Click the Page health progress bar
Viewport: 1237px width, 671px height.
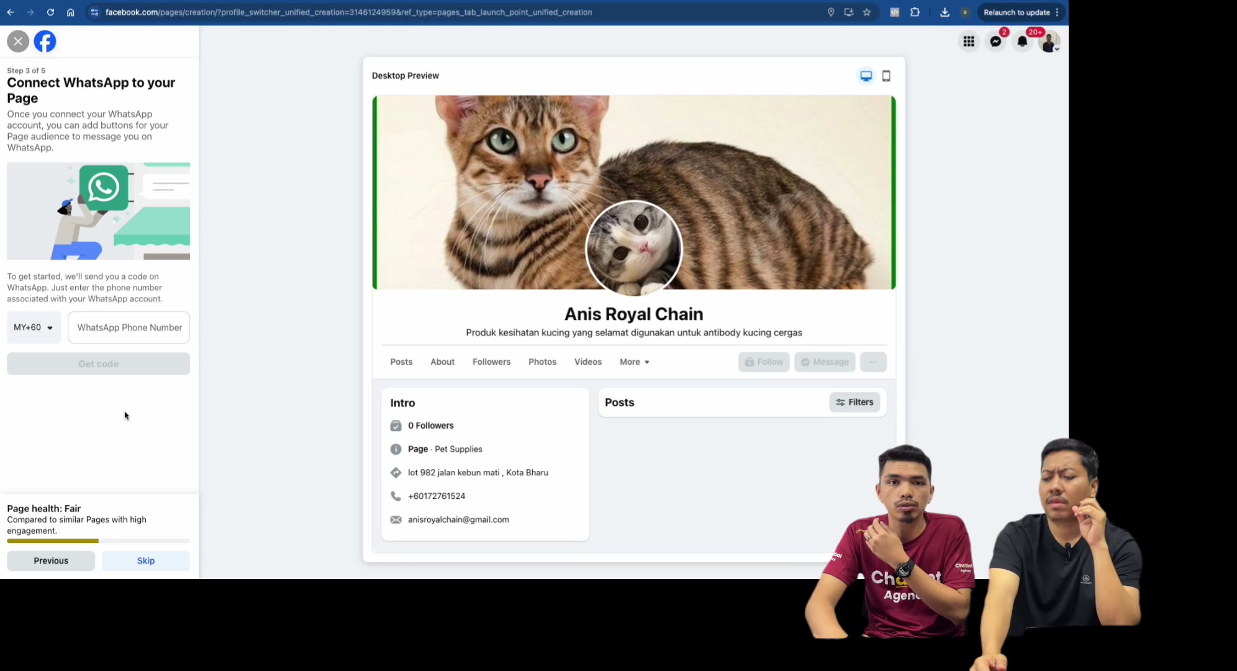[x=98, y=541]
